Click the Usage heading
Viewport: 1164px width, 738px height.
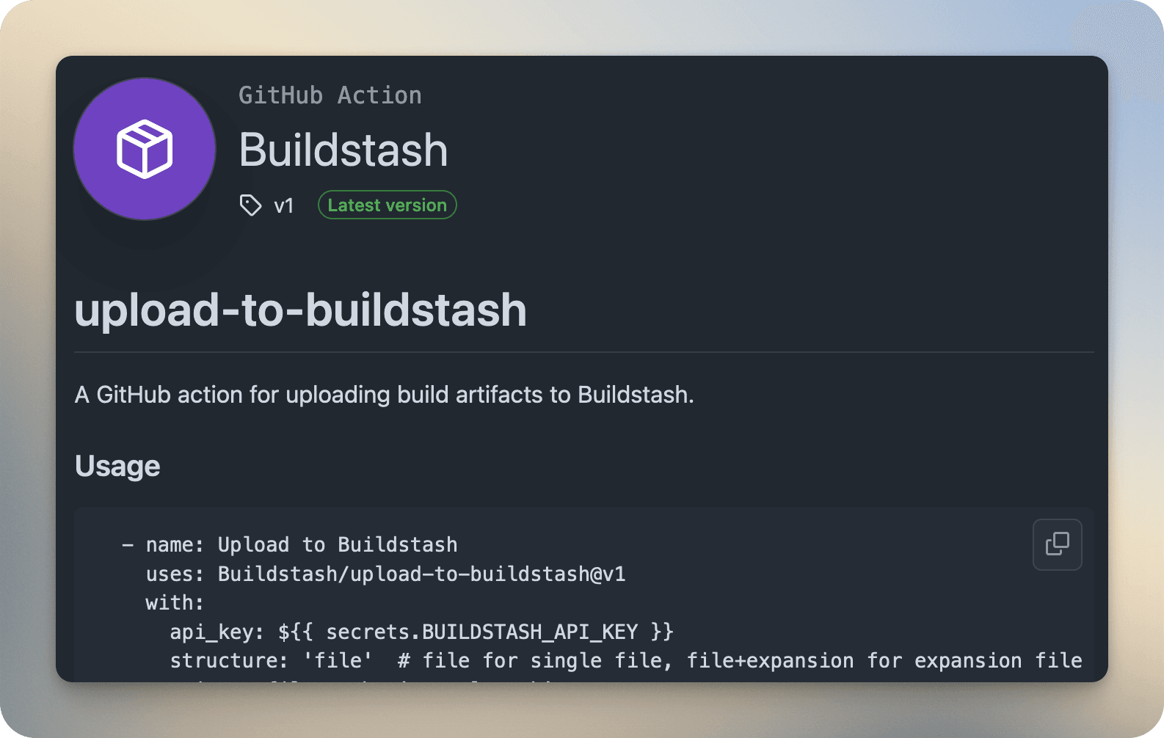(117, 467)
